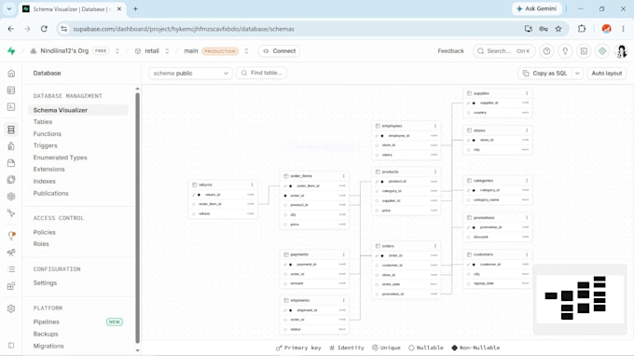Open Advisors lightbulb sidebar icon

11,236
